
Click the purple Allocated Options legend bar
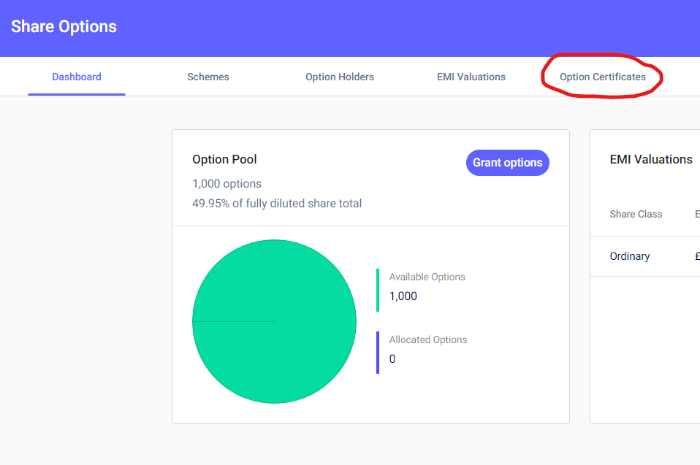coord(378,353)
